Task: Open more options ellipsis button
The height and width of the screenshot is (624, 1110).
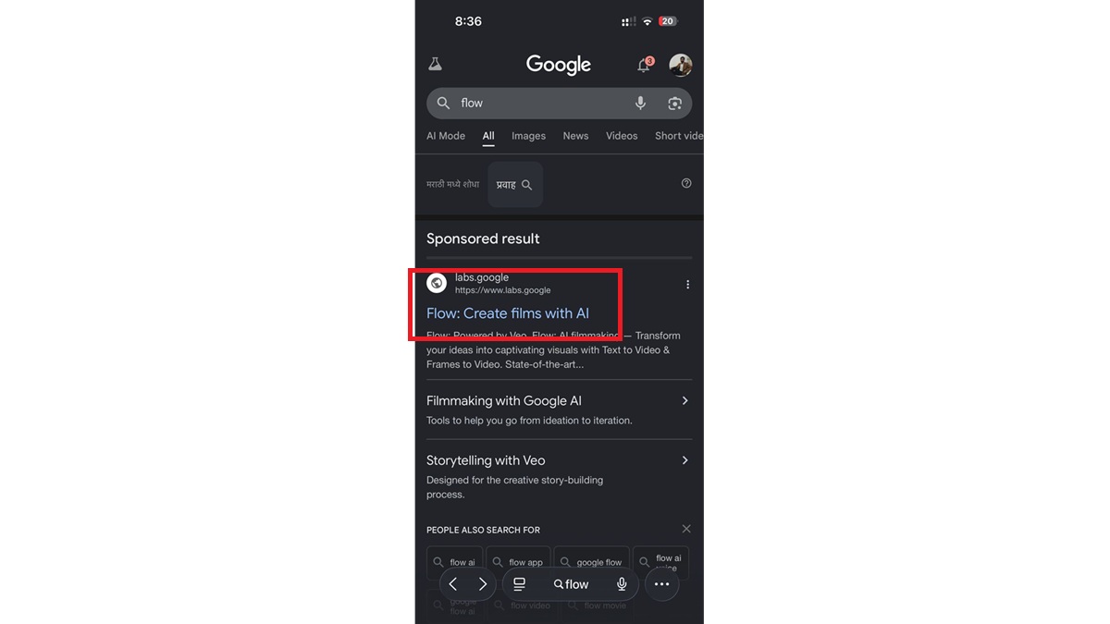Action: click(661, 584)
